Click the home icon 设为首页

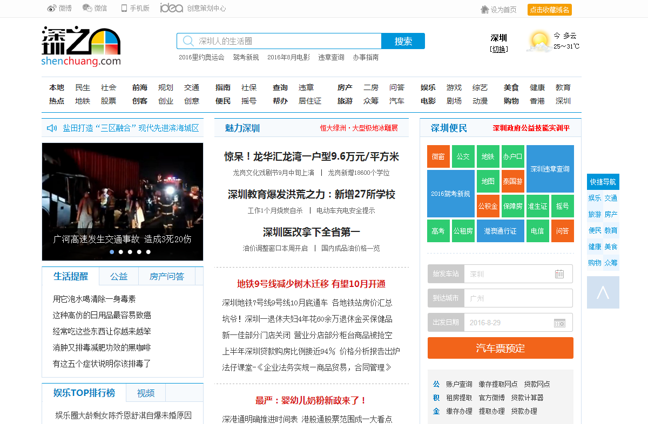click(484, 9)
